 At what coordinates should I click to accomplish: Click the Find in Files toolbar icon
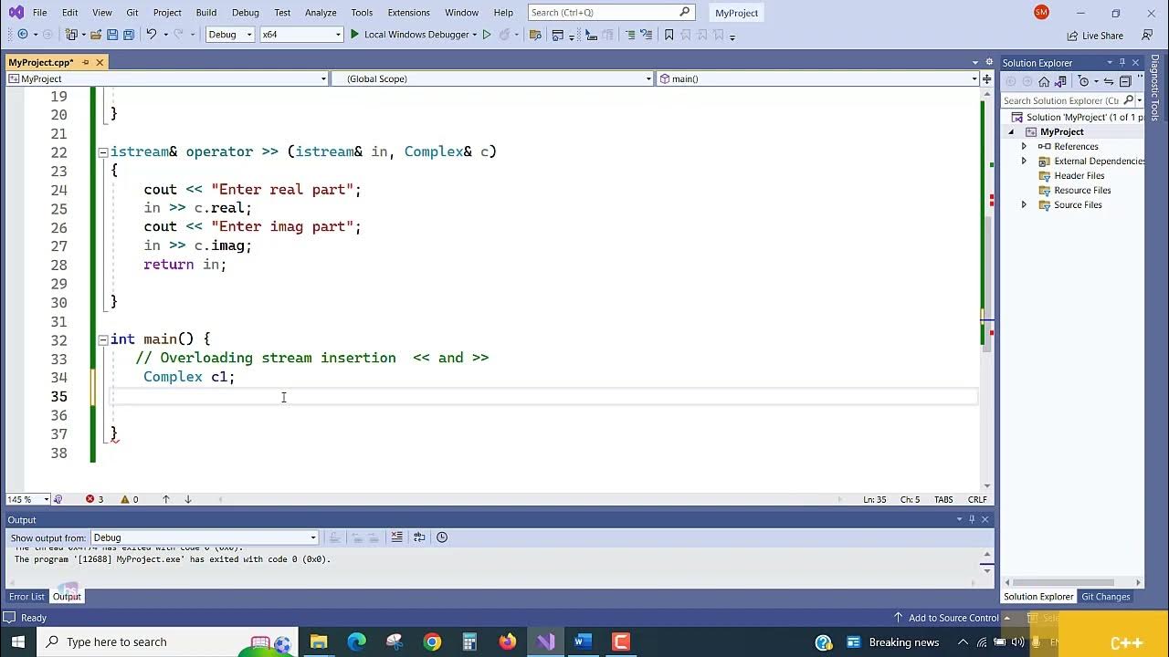point(535,35)
